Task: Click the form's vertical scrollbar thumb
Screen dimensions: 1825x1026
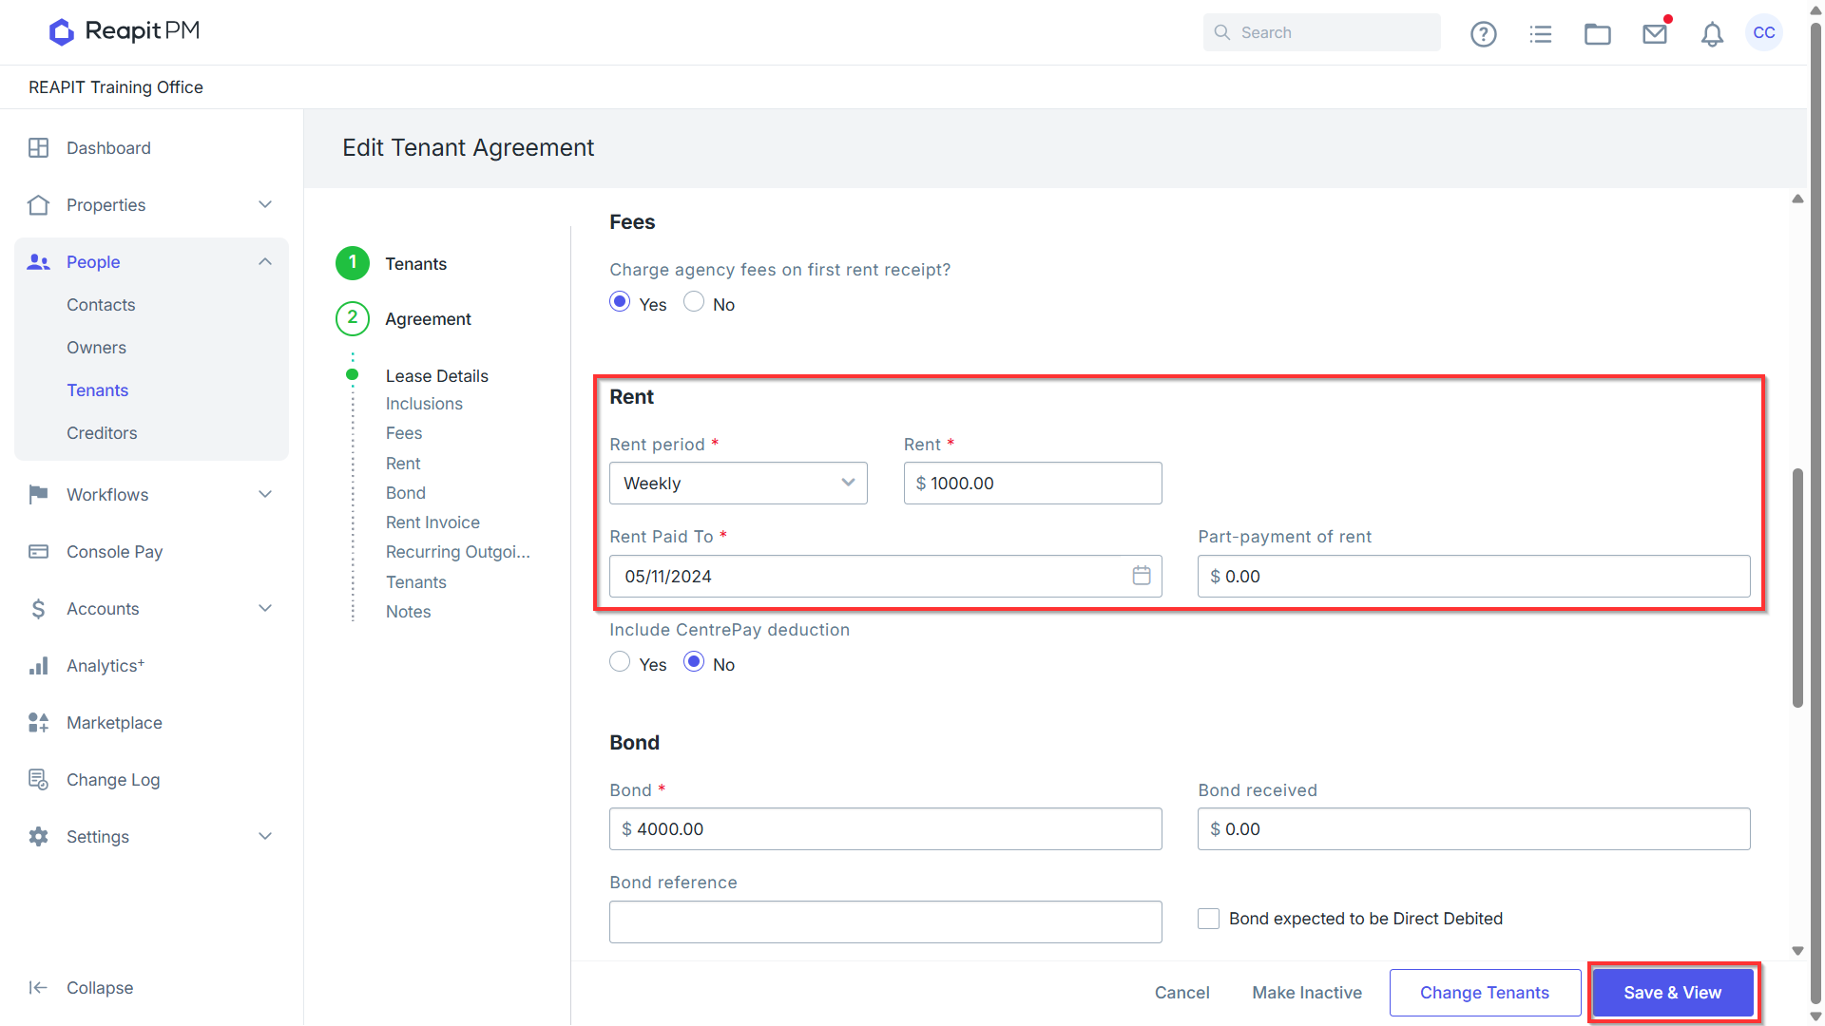Action: tap(1797, 587)
